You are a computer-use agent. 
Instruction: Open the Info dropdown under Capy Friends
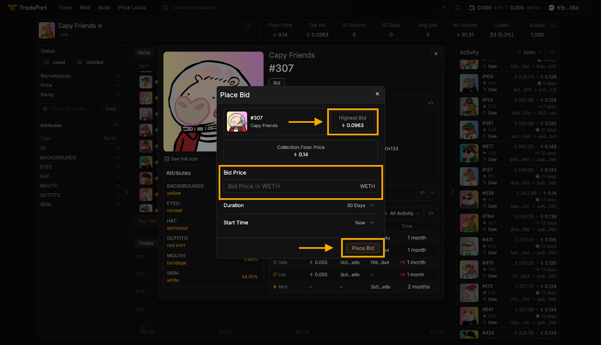pyautogui.click(x=66, y=34)
